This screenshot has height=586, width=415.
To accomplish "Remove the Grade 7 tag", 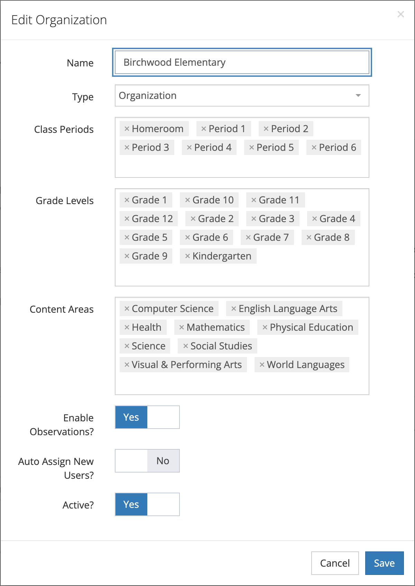I will (x=248, y=238).
